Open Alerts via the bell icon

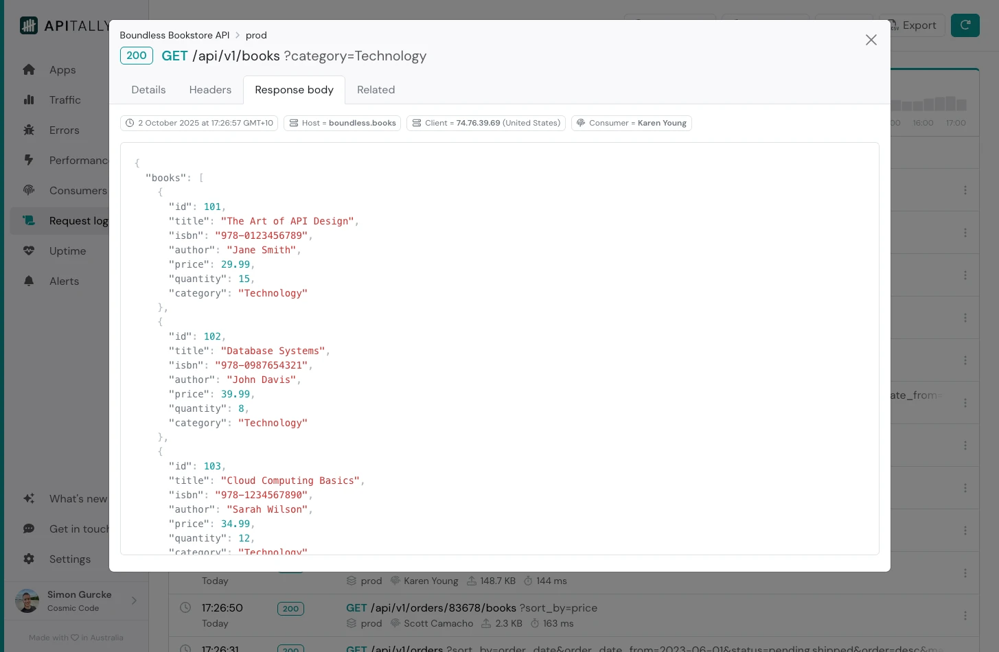pyautogui.click(x=29, y=281)
